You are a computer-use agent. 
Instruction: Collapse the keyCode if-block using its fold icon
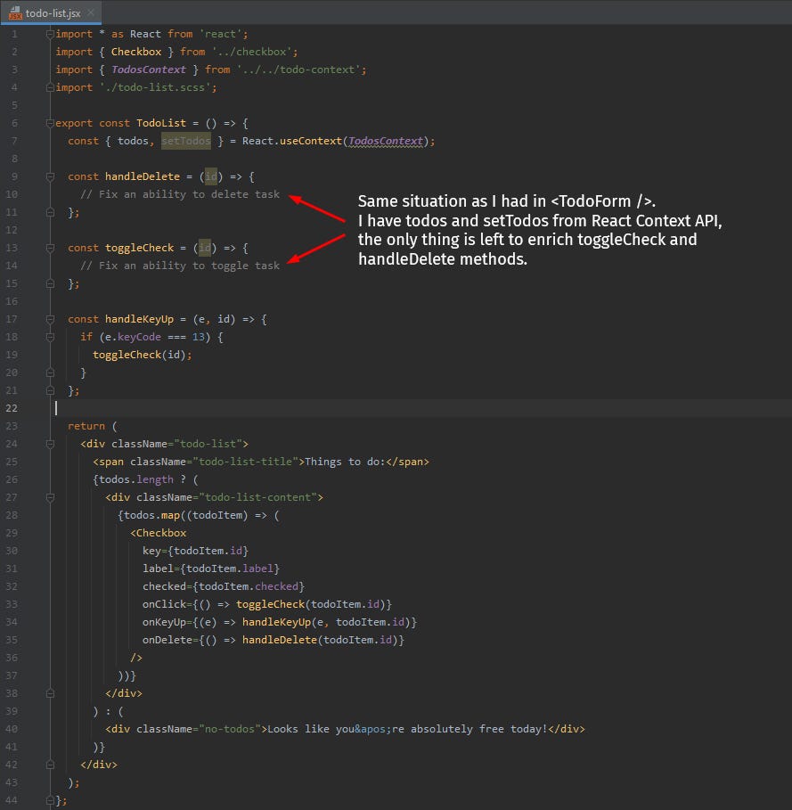50,336
